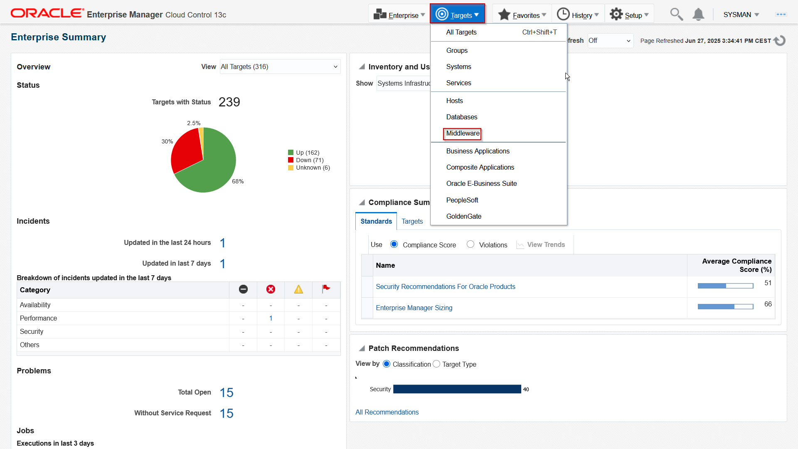Click the Security patch bar
This screenshot has width=798, height=449.
coord(457,389)
